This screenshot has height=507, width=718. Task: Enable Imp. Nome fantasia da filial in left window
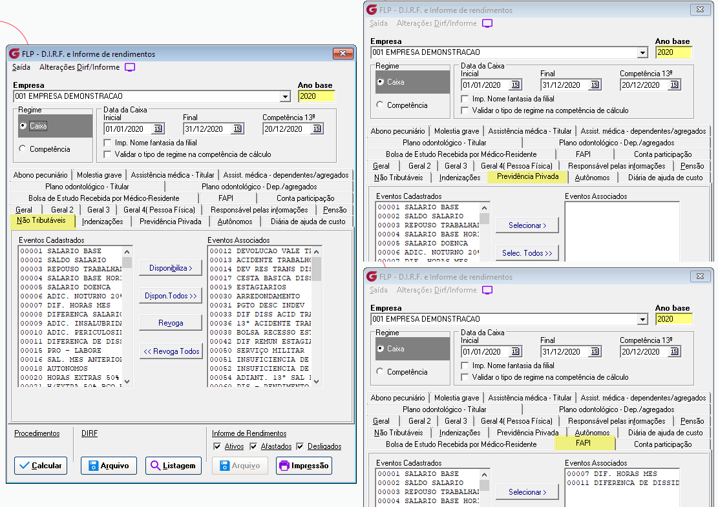(108, 143)
